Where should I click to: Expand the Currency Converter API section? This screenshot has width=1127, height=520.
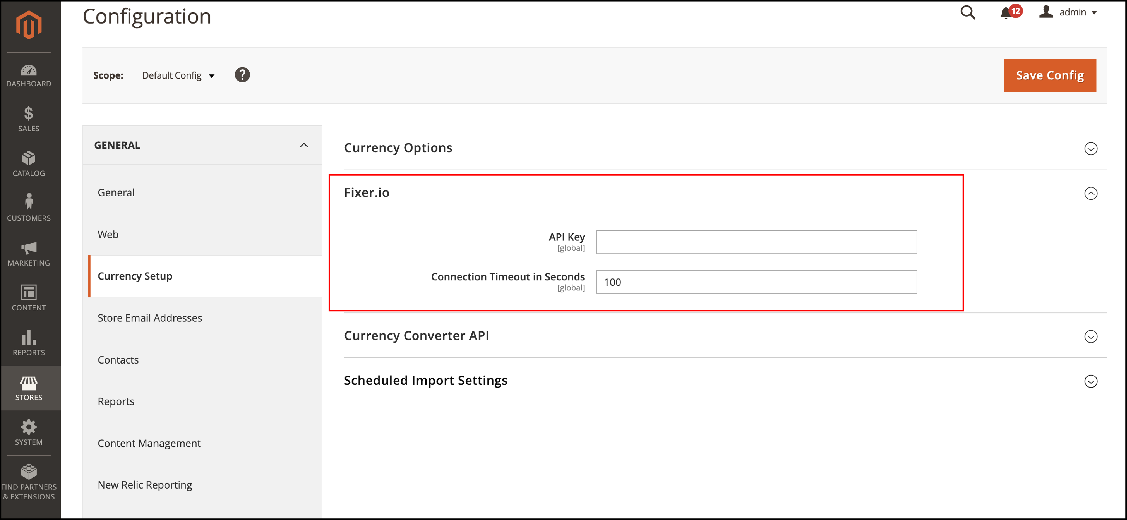click(x=1091, y=337)
